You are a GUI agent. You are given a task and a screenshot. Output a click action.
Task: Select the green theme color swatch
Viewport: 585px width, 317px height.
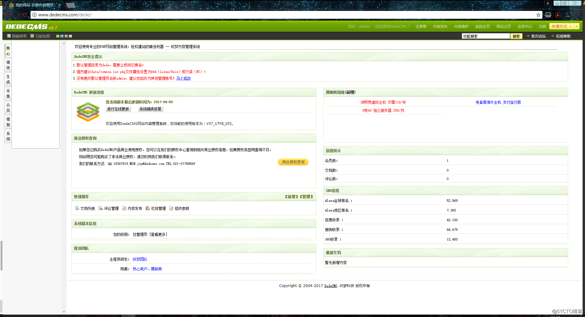(58, 36)
